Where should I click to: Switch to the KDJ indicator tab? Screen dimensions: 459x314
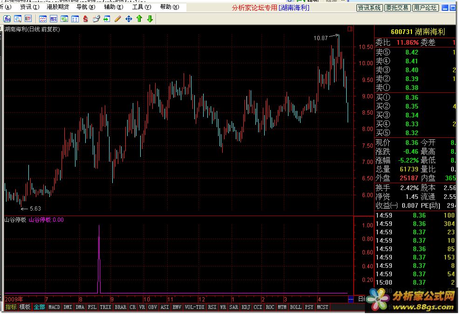pos(246,307)
